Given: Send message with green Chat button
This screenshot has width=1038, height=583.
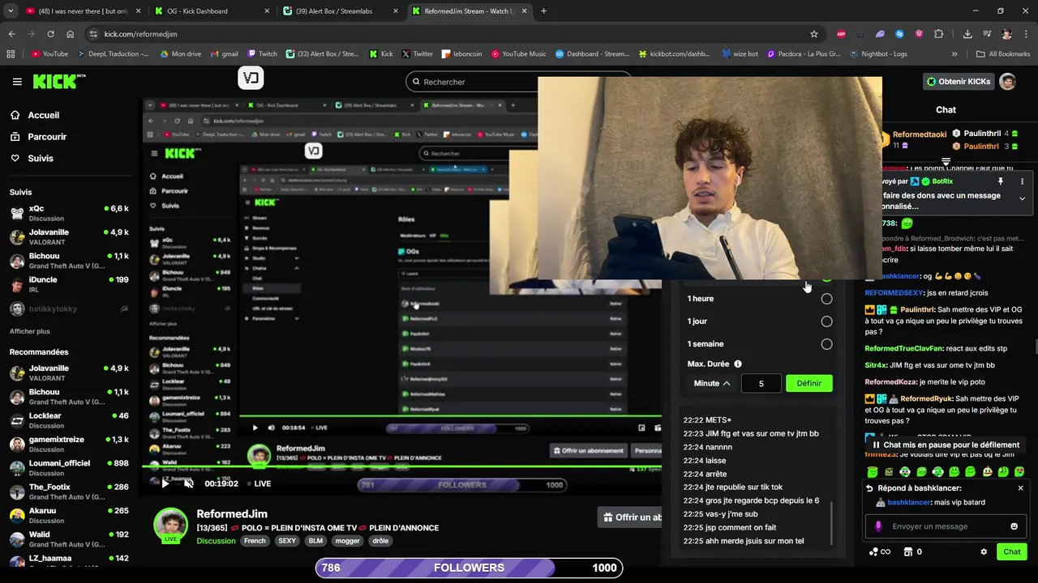Looking at the screenshot, I should click(x=1012, y=552).
